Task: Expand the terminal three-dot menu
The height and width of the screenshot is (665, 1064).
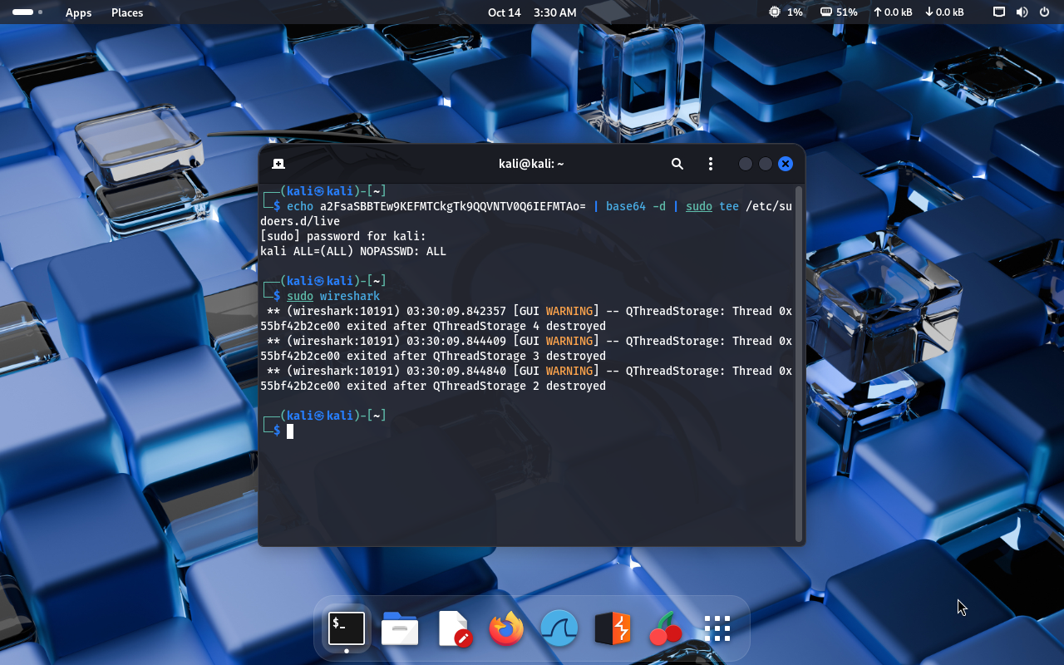Action: click(710, 164)
